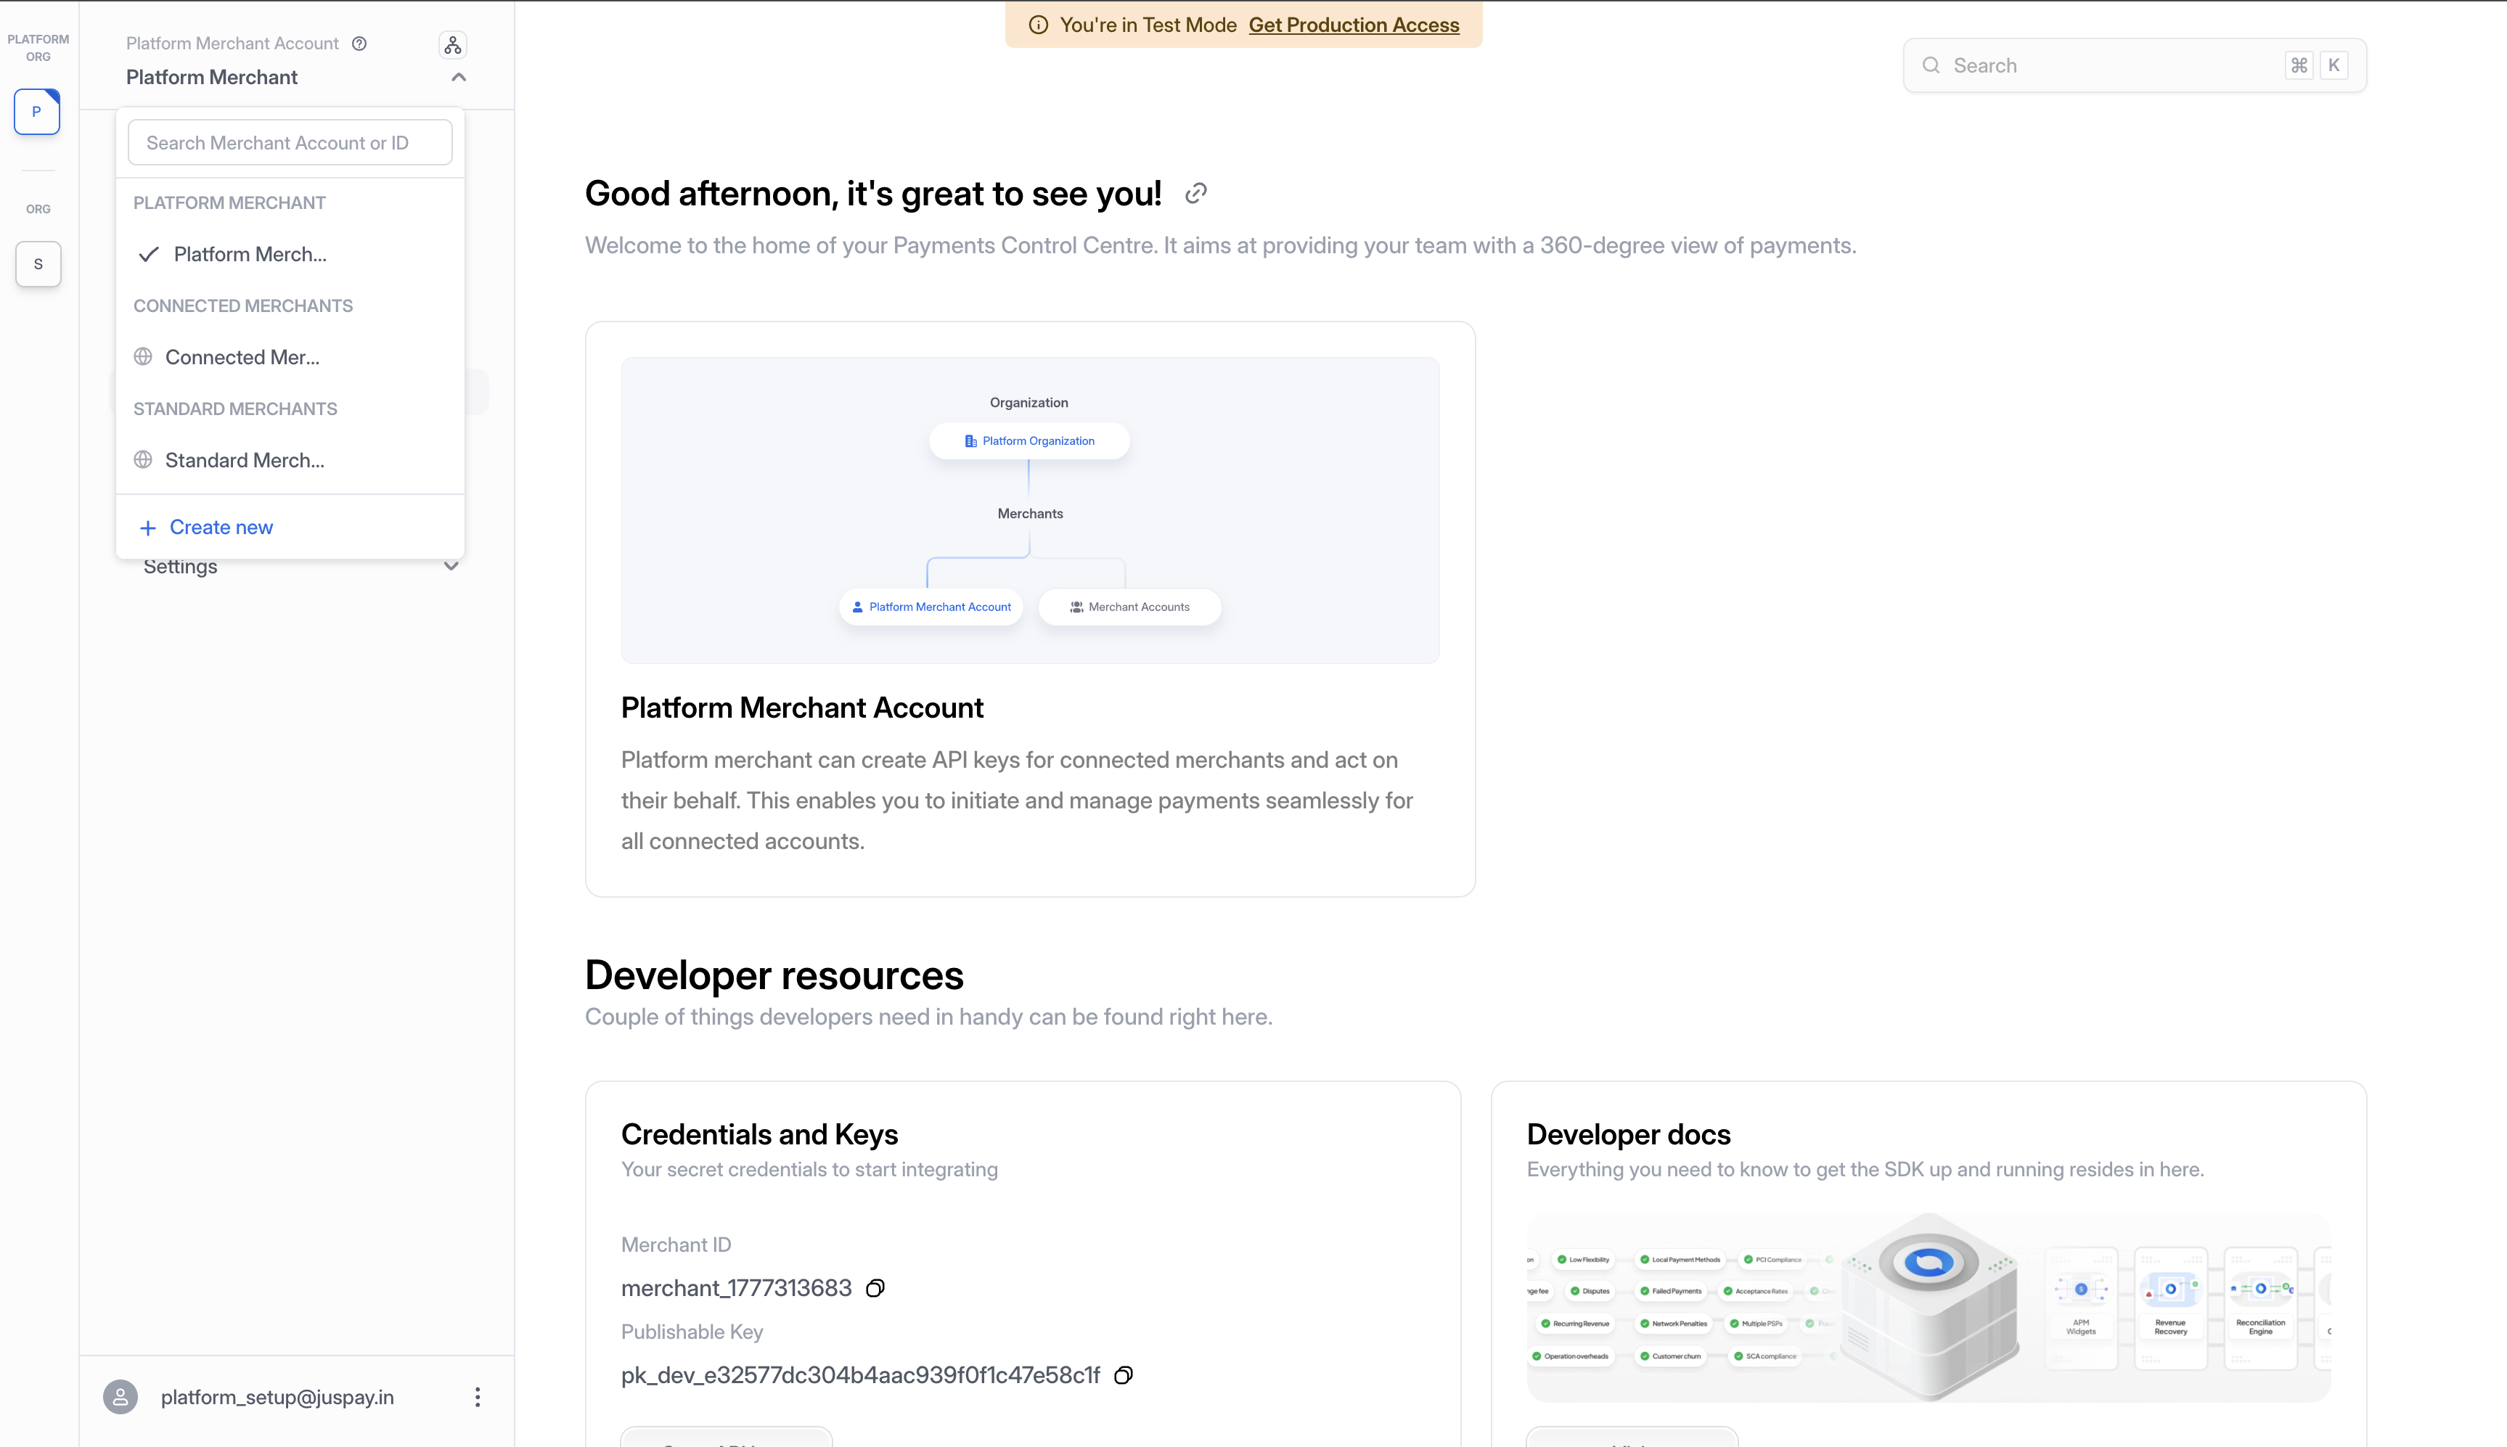This screenshot has width=2507, height=1447.
Task: Choose the Connected Mer... merchant entry
Action: (x=290, y=357)
